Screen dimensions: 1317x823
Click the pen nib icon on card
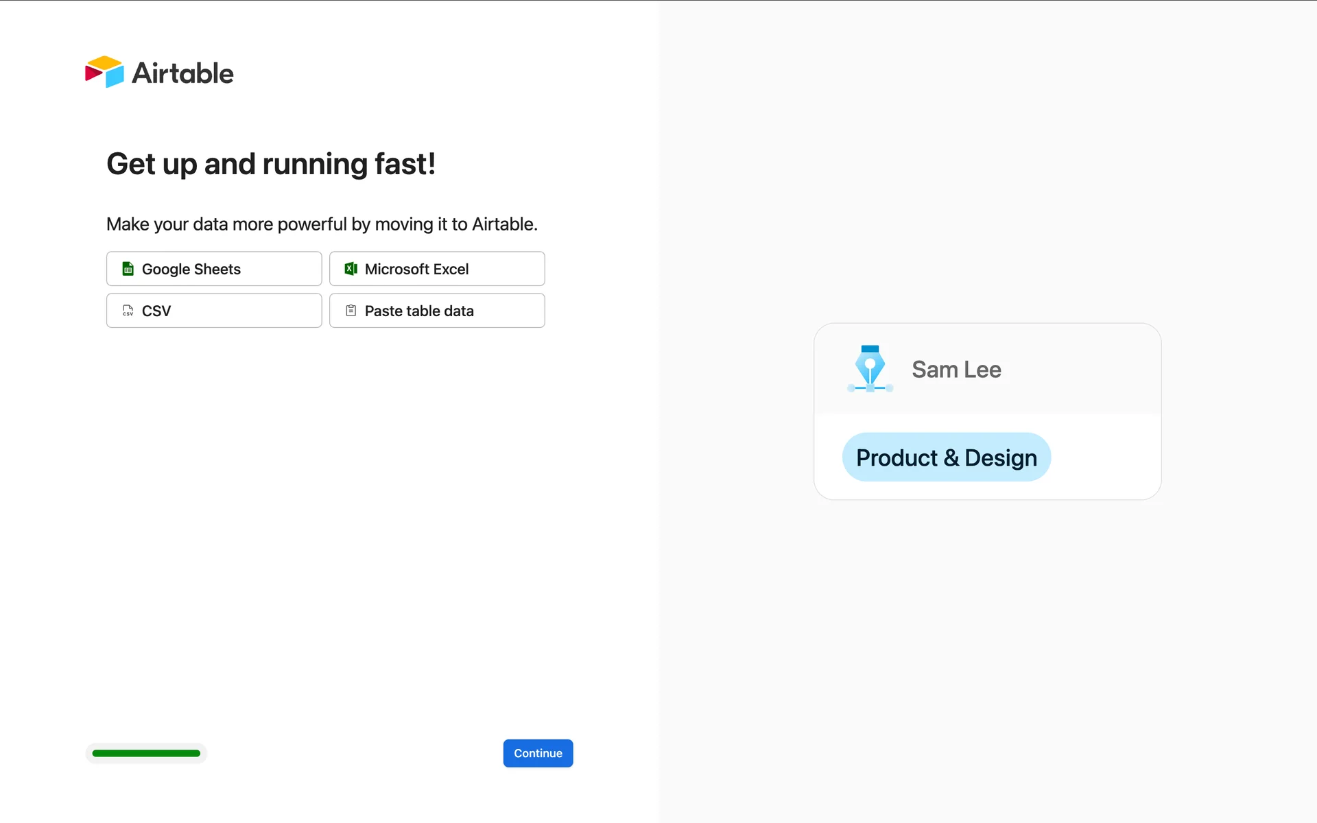tap(870, 368)
